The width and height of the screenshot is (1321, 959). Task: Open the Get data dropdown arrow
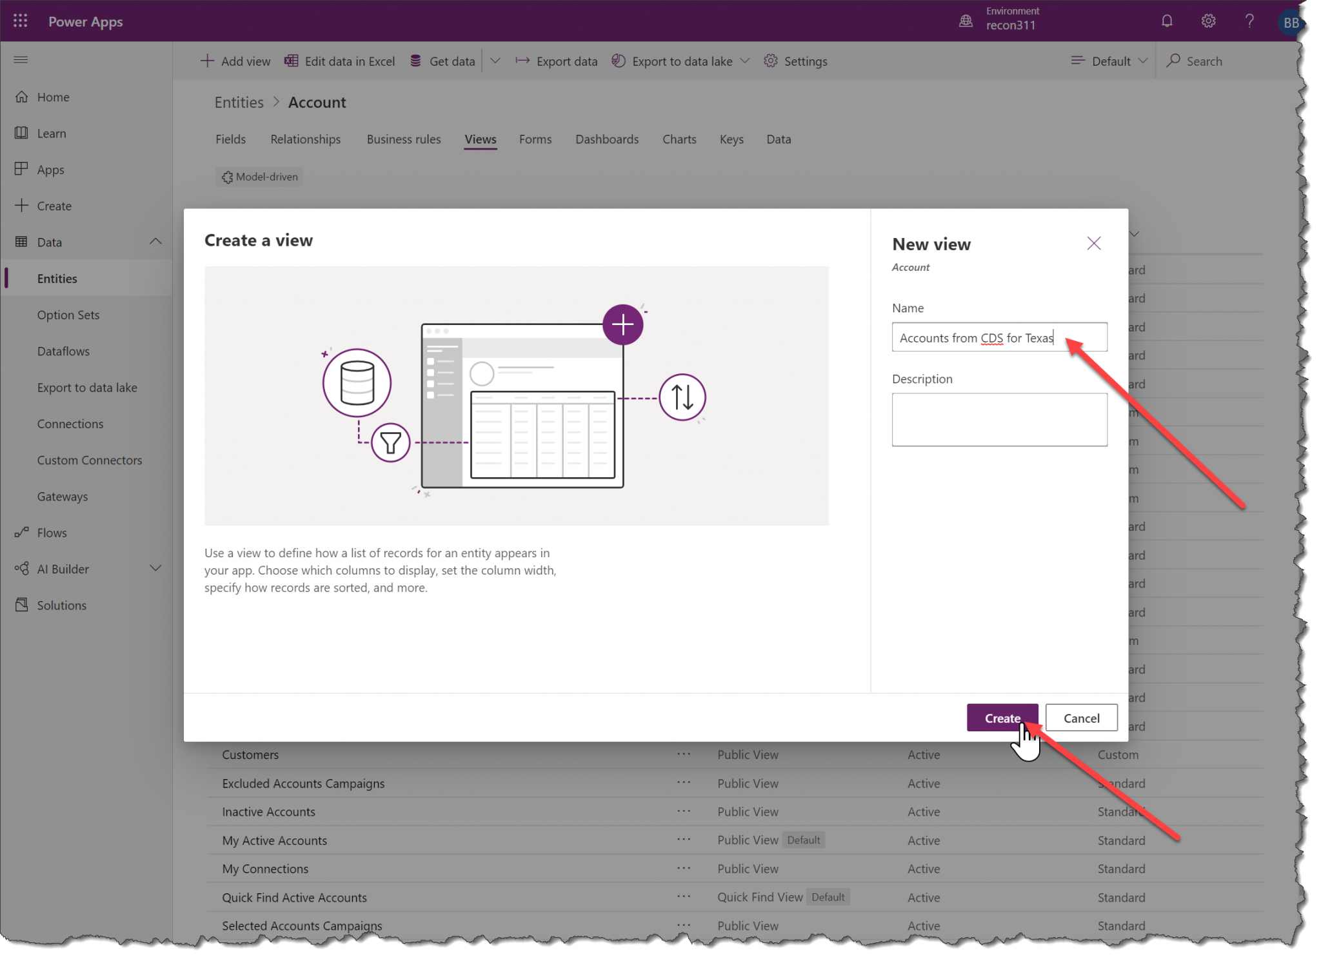[x=495, y=61]
